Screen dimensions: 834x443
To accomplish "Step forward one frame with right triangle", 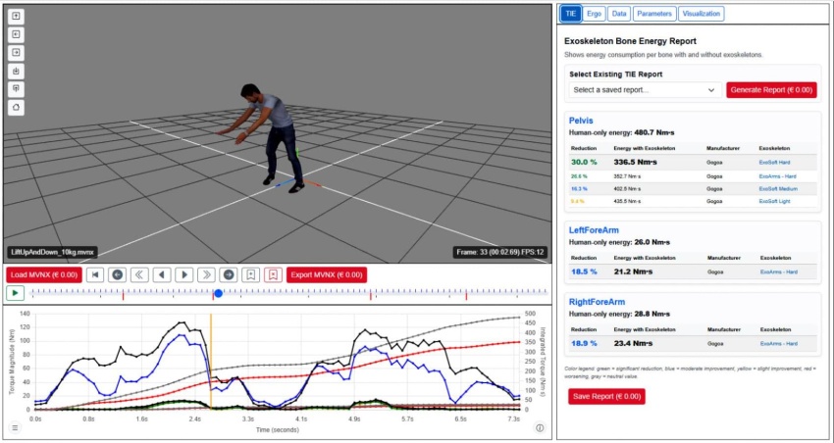I will (x=184, y=274).
